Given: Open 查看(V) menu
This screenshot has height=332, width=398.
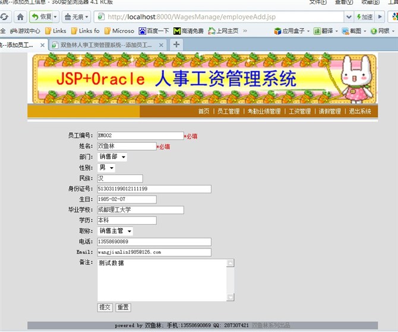Looking at the screenshot, I should coord(344,2).
